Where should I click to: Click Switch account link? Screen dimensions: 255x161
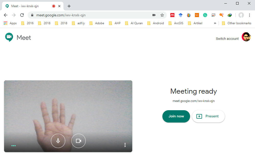click(227, 39)
